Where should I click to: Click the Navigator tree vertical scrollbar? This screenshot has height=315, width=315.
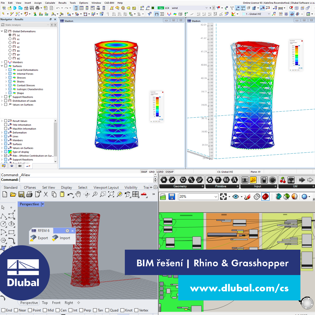click(55, 141)
